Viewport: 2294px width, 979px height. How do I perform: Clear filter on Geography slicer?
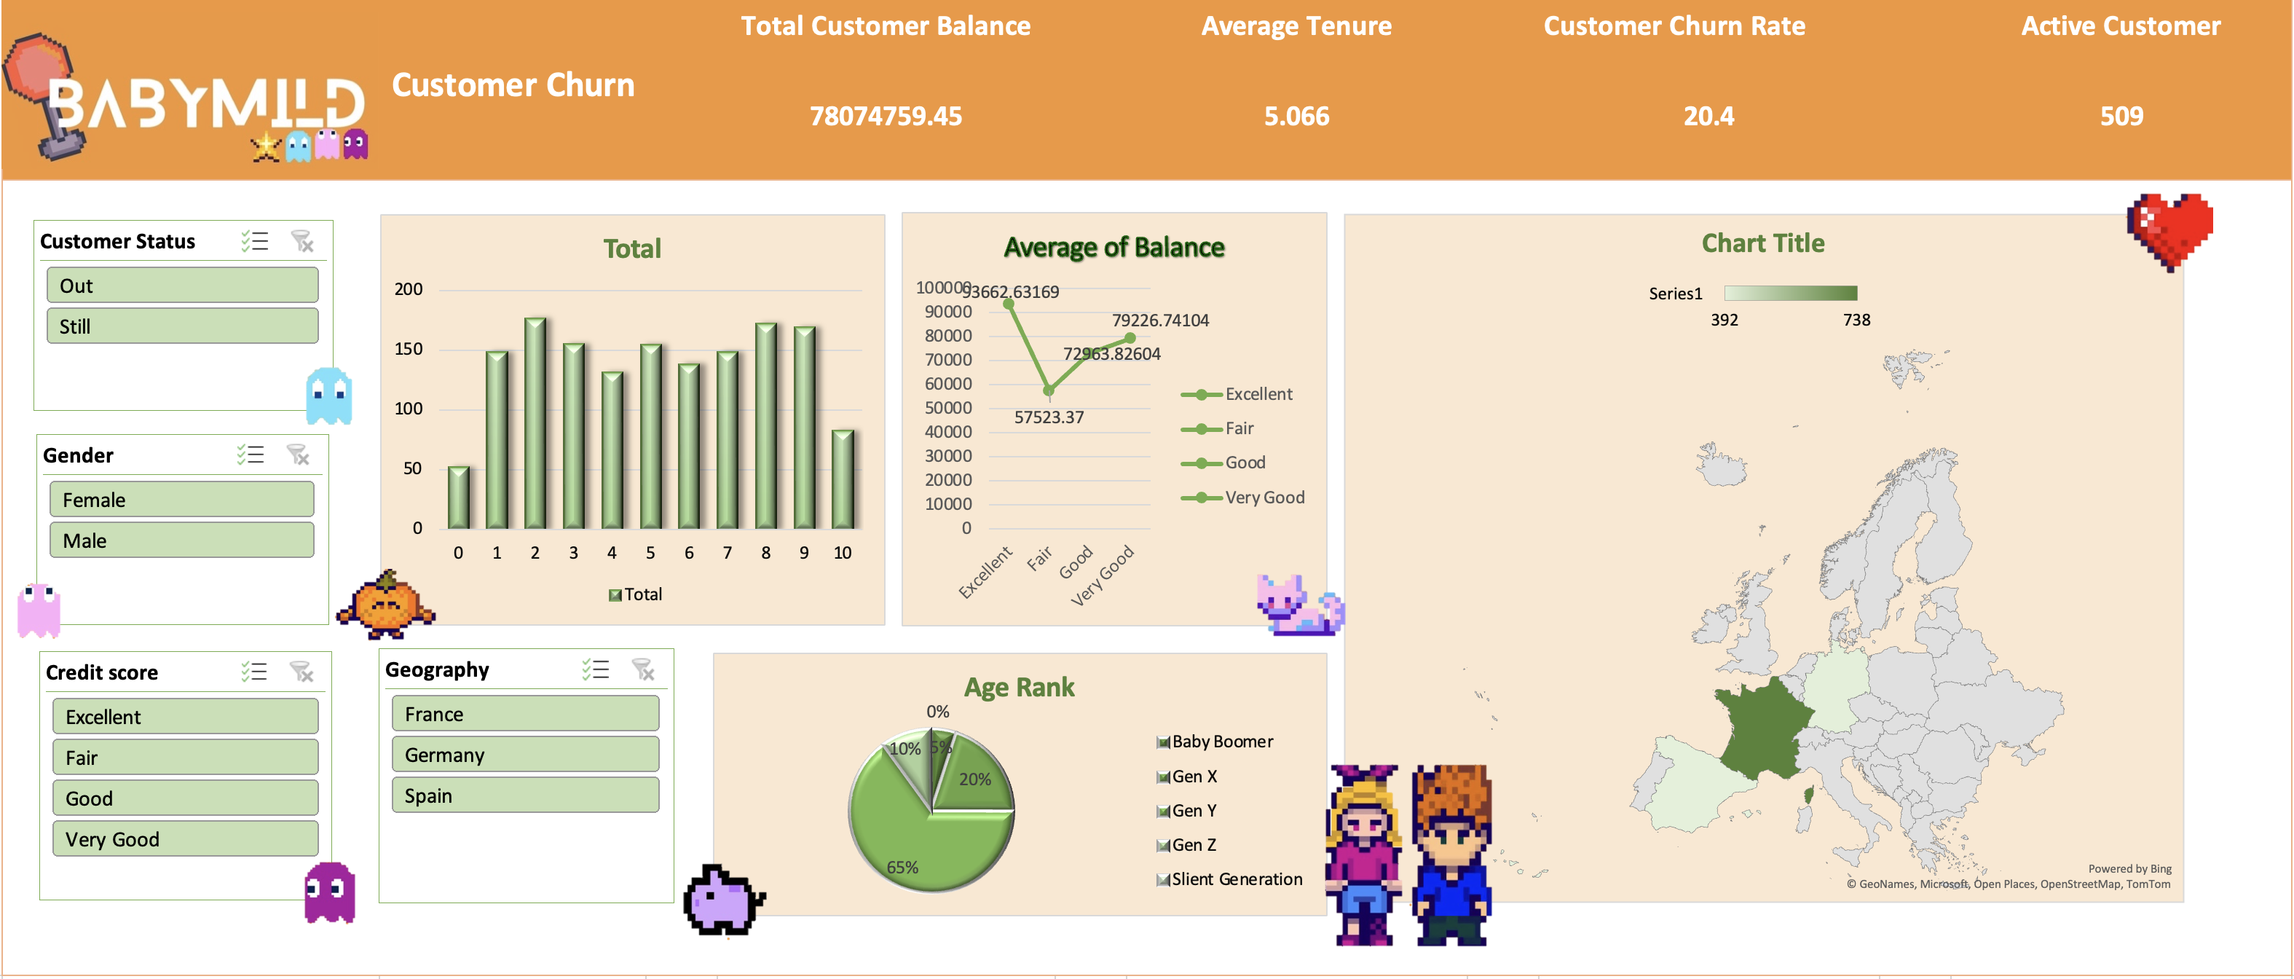pyautogui.click(x=643, y=669)
